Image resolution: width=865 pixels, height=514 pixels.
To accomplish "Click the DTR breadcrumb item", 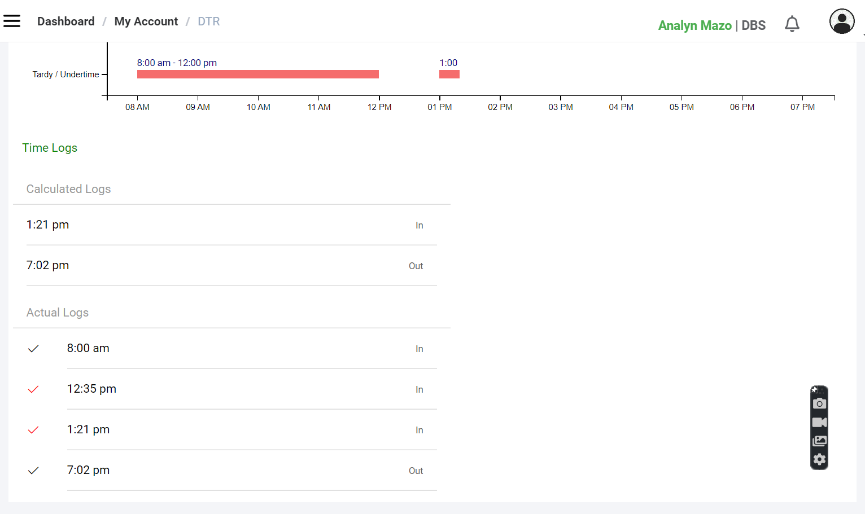I will [208, 21].
